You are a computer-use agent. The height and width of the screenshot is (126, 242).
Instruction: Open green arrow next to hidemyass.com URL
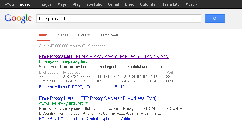pos(91,61)
